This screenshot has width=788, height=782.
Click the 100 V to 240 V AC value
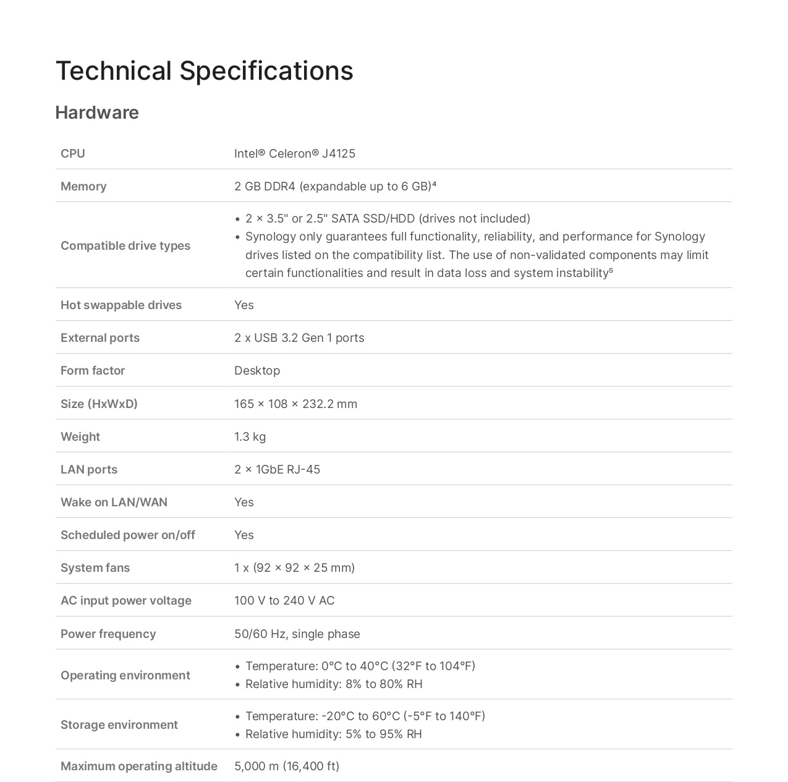(x=284, y=600)
